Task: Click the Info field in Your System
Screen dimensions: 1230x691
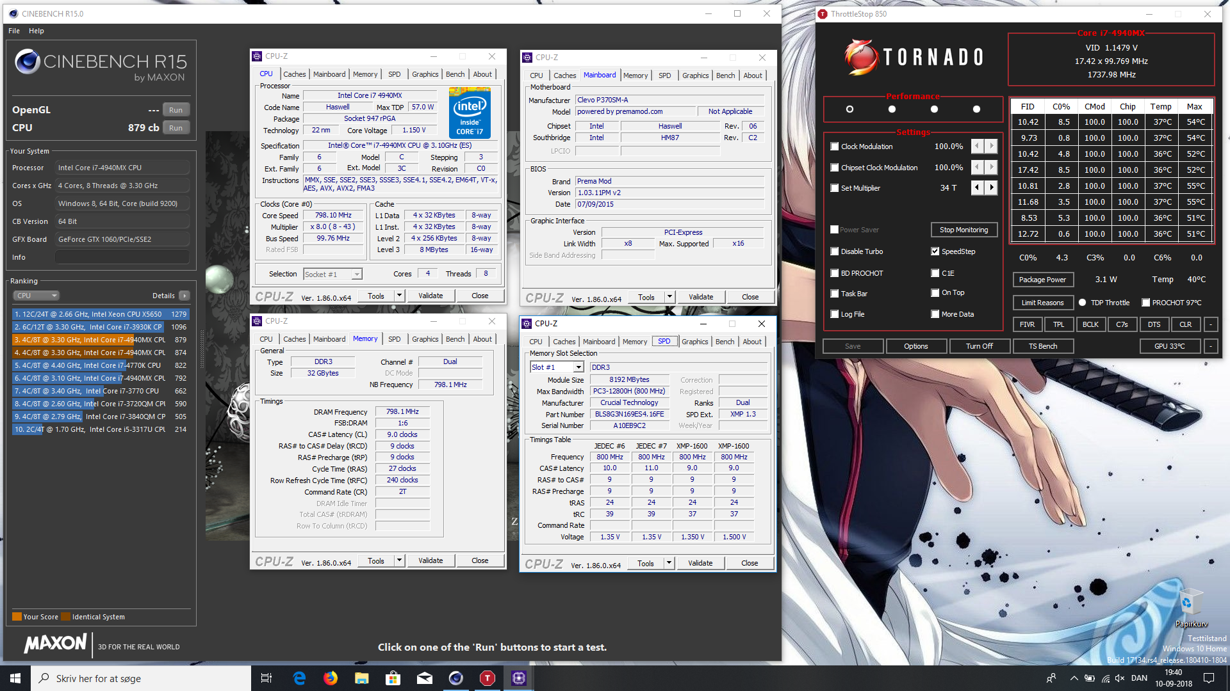Action: pos(122,257)
